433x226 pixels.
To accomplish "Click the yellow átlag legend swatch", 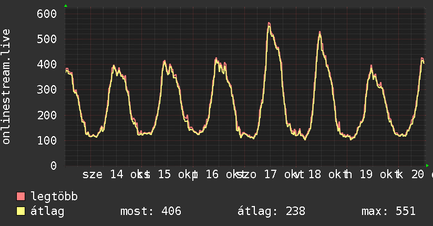I will coord(20,211).
